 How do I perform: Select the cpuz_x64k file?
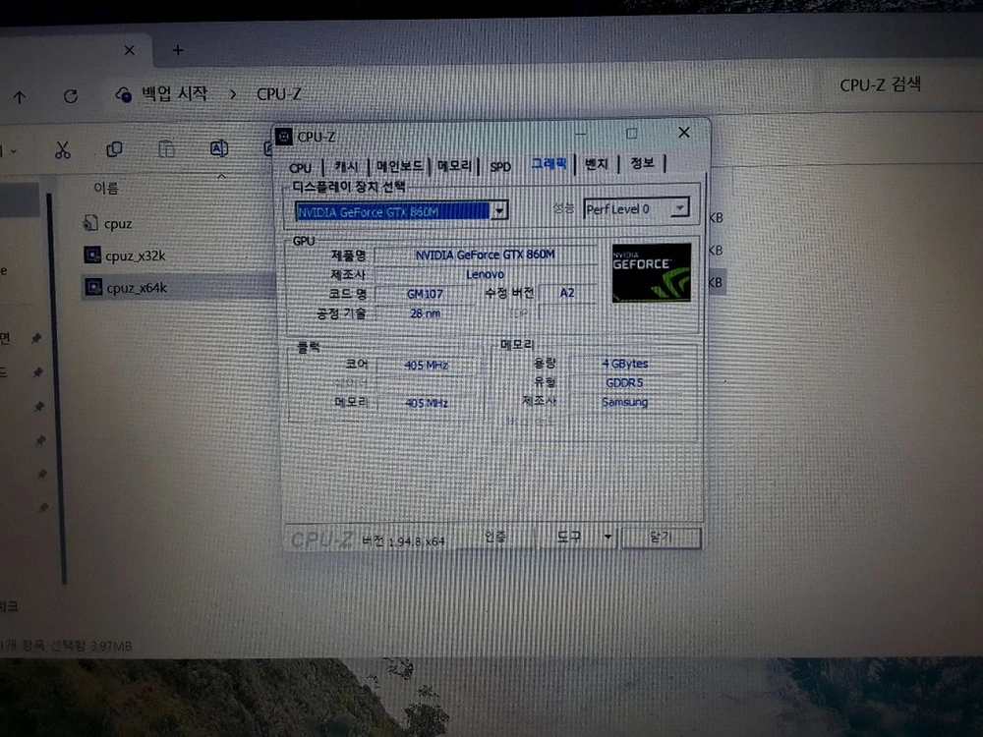[x=137, y=288]
